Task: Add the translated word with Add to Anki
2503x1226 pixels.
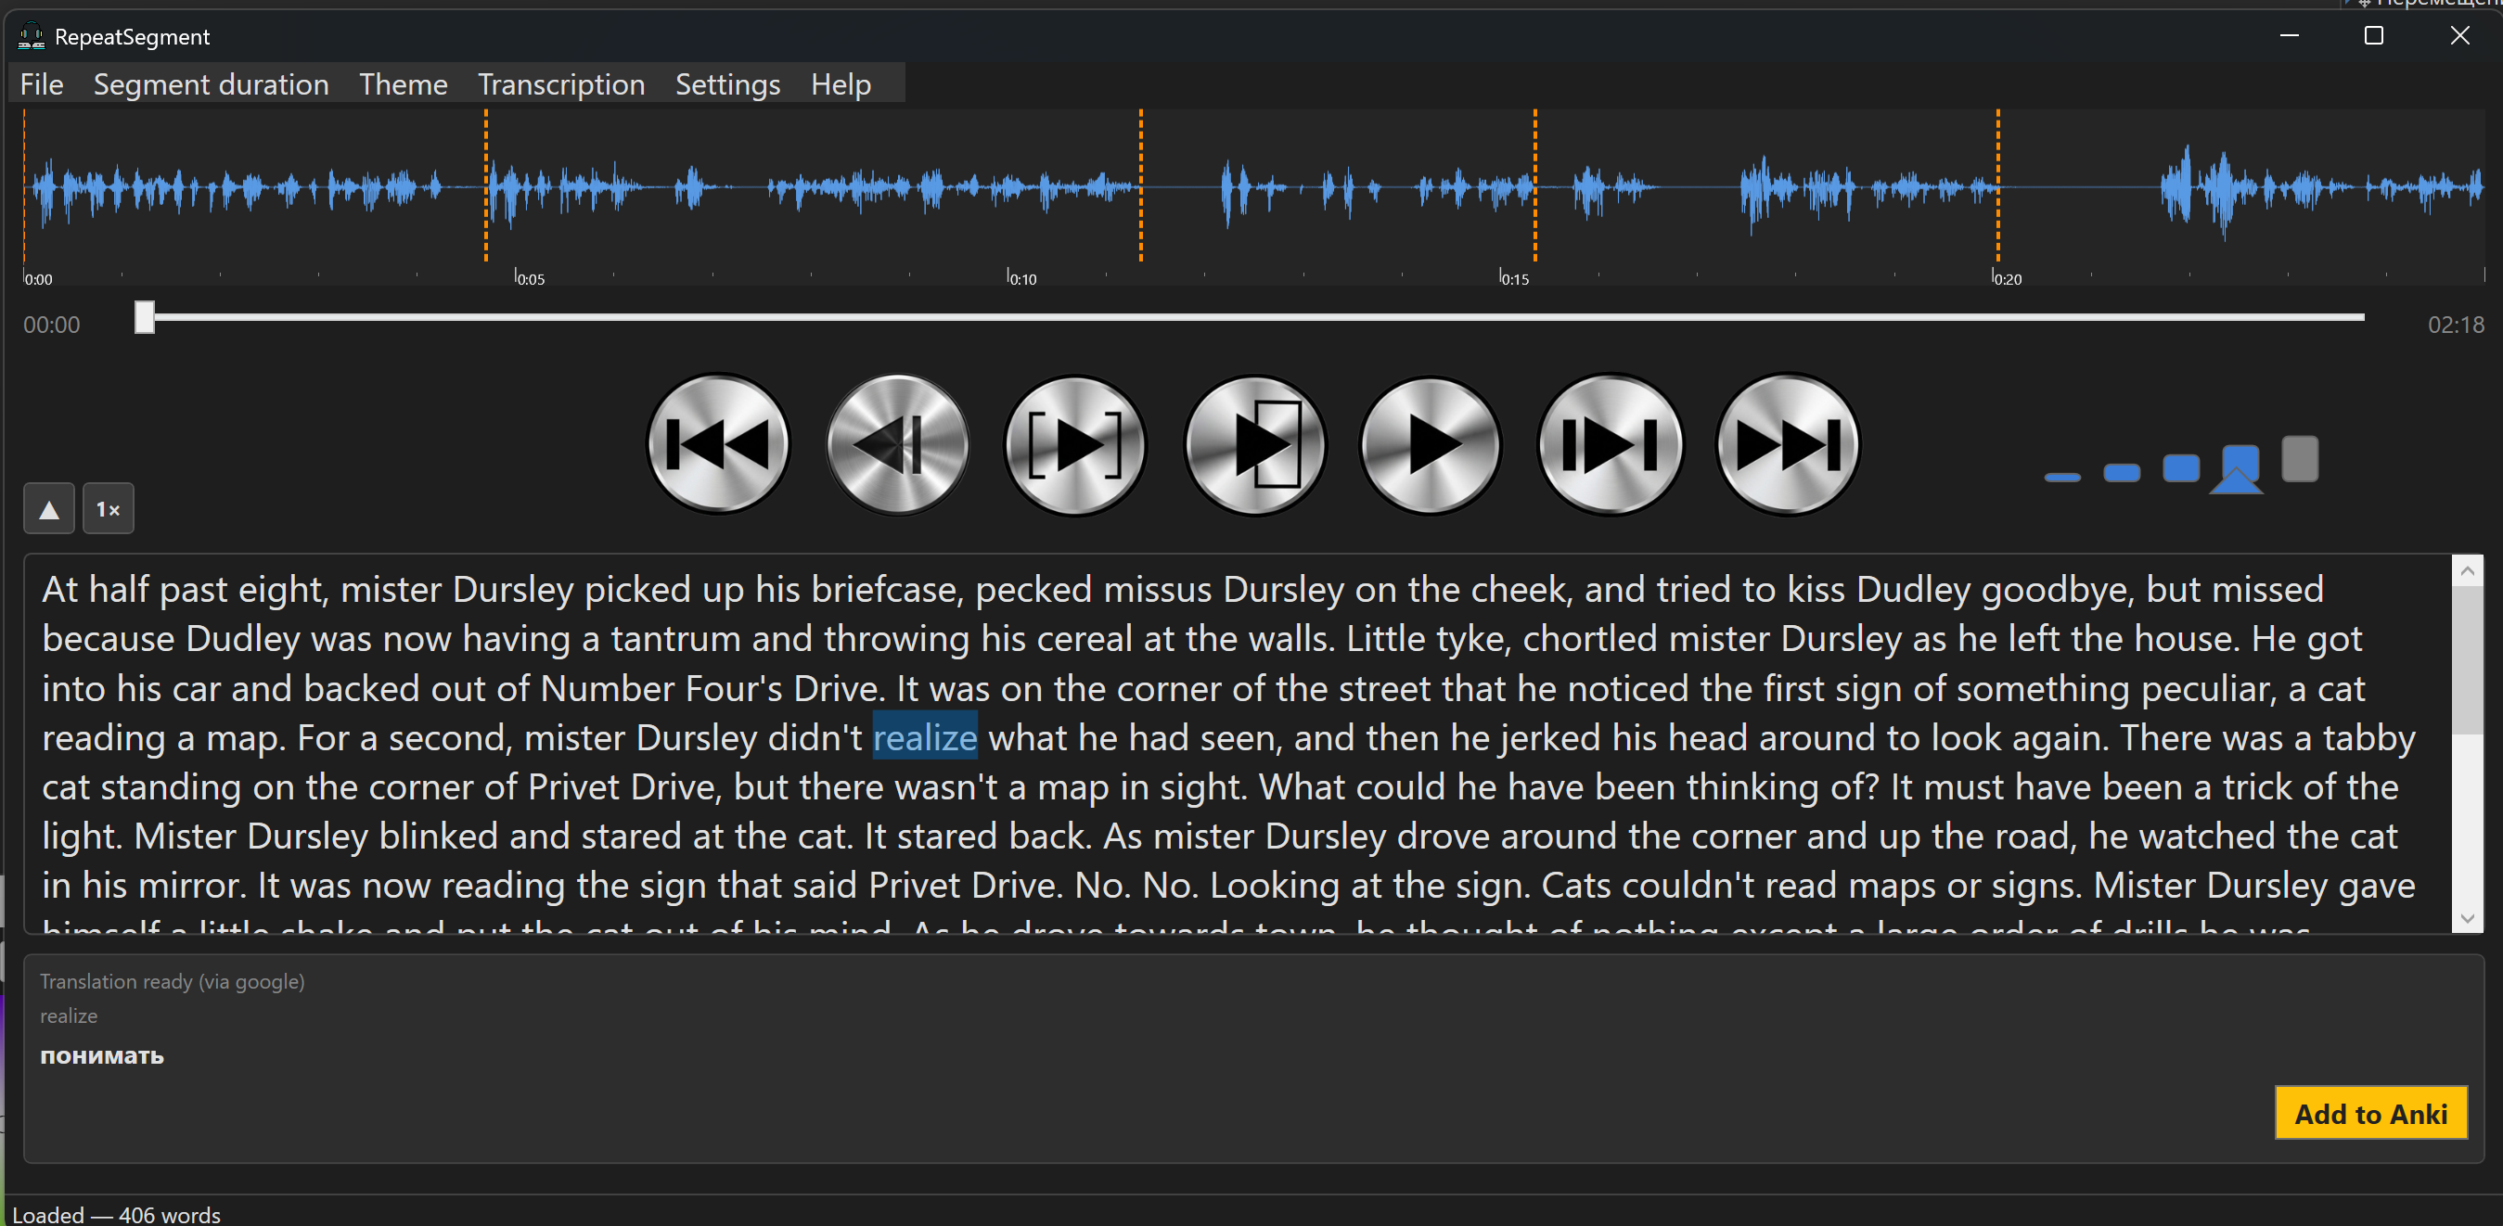Action: point(2371,1113)
